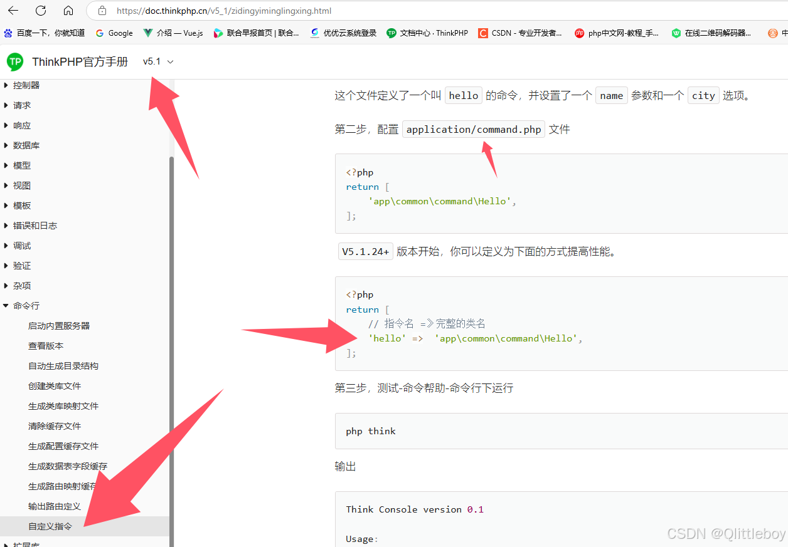Click the inline code word city
The width and height of the screenshot is (788, 547).
click(703, 95)
